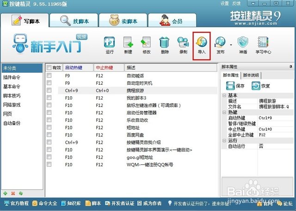This screenshot has height=211, width=296.
Task: Select the 插件命令 category
Action: coord(22,77)
